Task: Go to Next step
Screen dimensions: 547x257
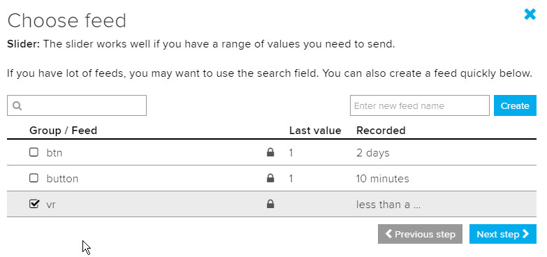Action: coord(503,234)
